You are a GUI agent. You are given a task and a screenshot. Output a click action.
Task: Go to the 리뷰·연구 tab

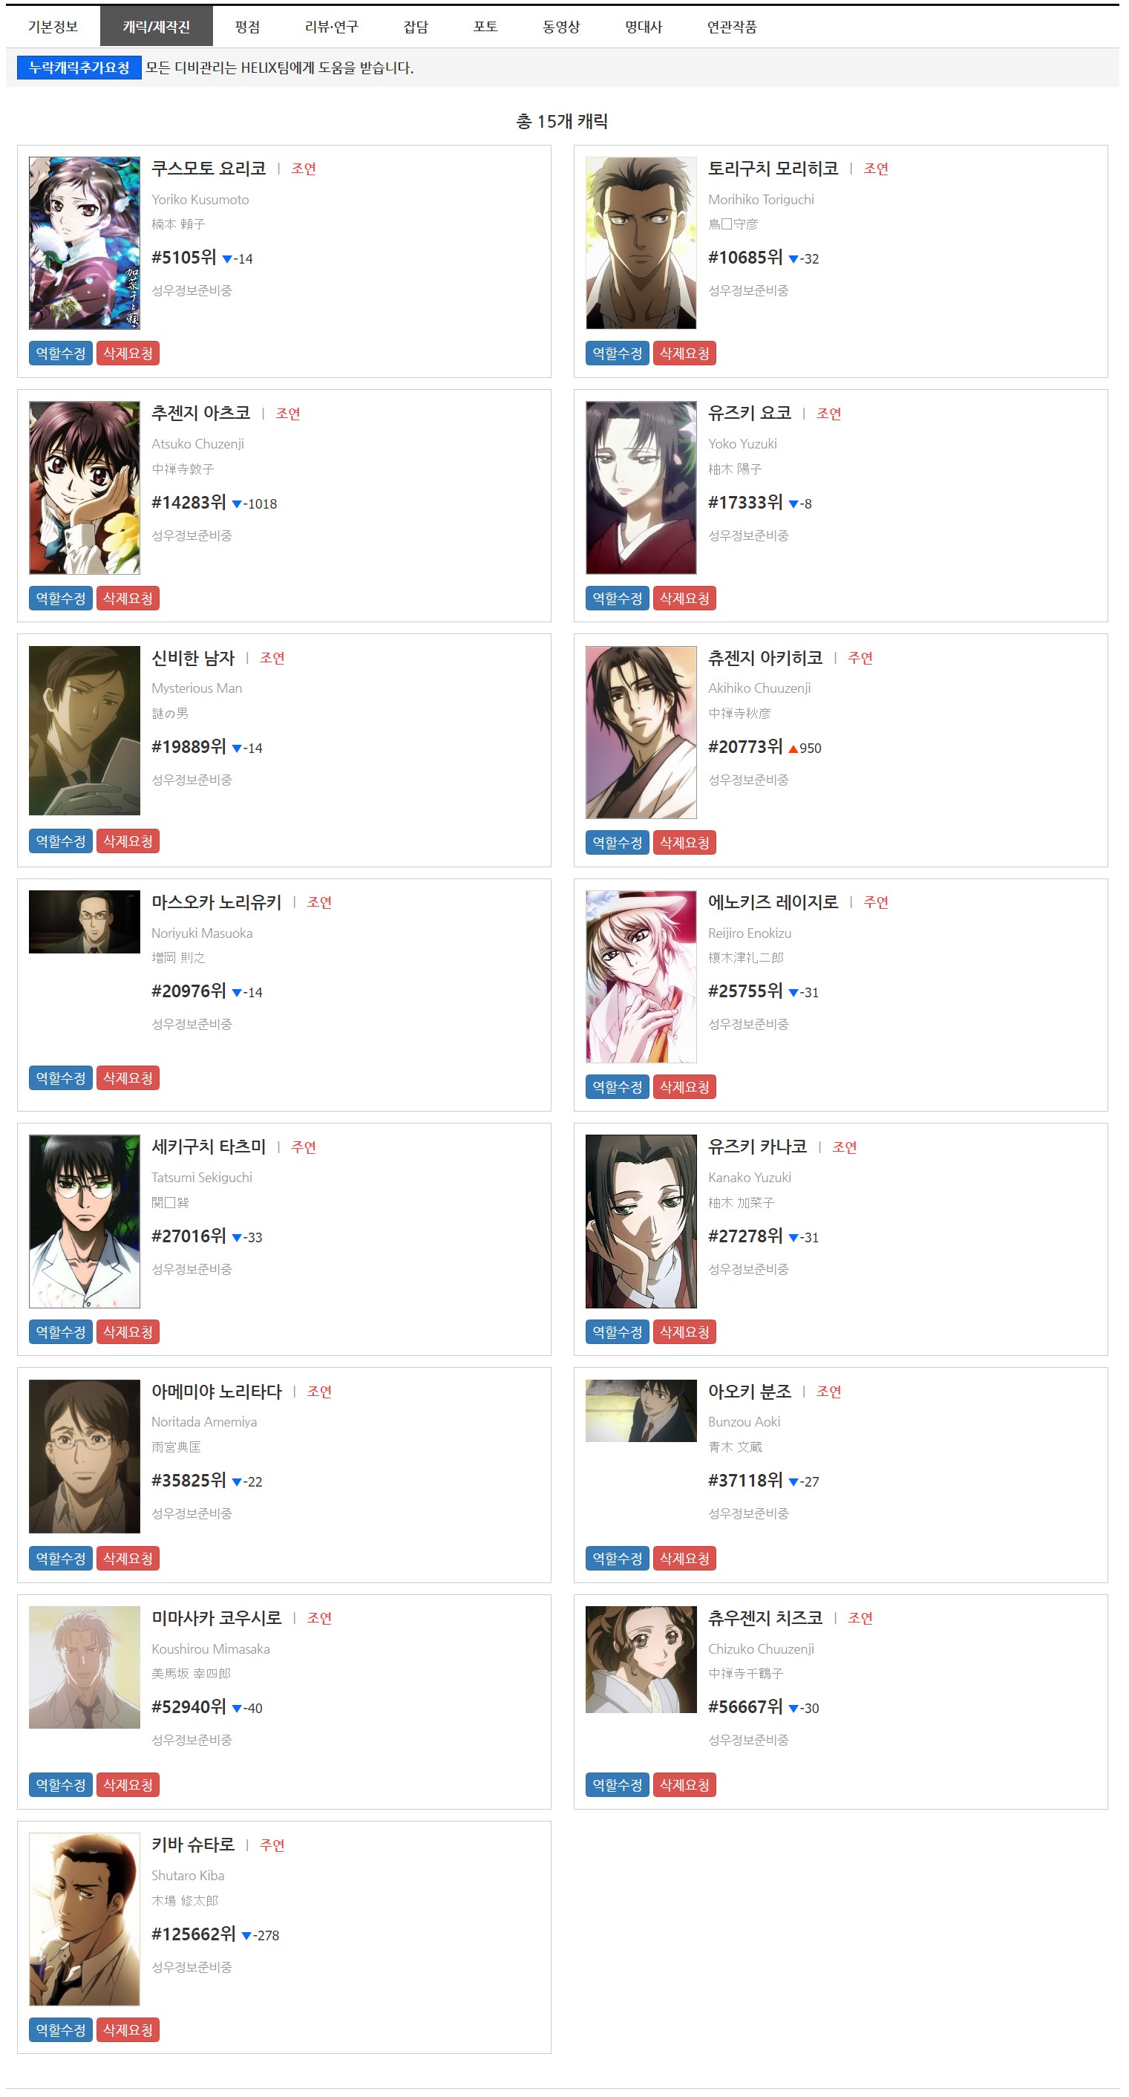331,27
